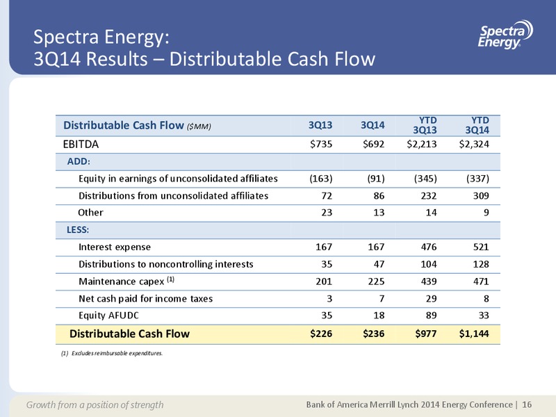The image size is (556, 417).
Task: Select the '33' cell in Equity AFUDC row
Action: pyautogui.click(x=484, y=316)
